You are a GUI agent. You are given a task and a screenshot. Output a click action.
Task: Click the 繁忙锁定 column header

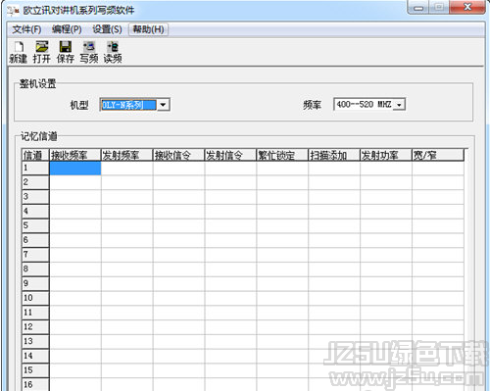282,155
